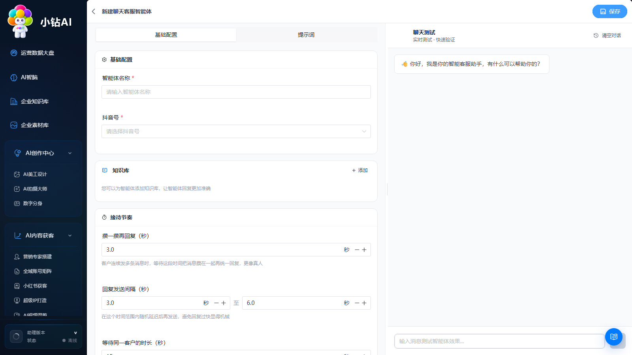Decrease 回复发送间隔 maximum with minus

pyautogui.click(x=357, y=303)
